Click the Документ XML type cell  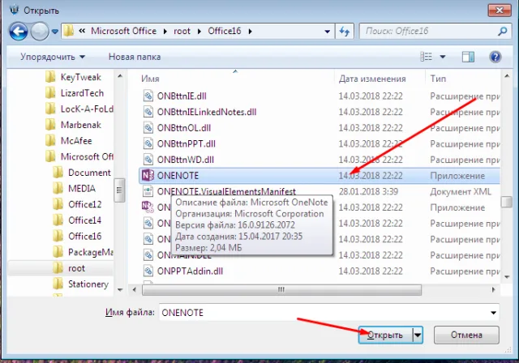click(461, 191)
